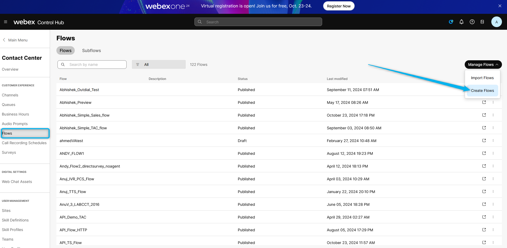Switch to the Subflows tab

coord(92,50)
